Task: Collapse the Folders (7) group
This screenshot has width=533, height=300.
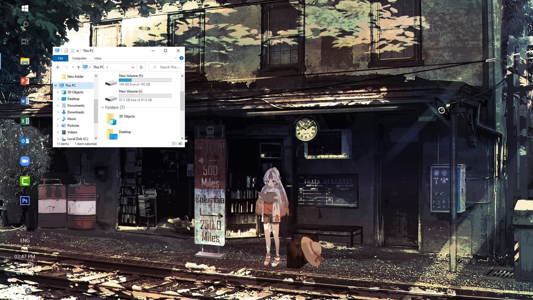Action: click(x=103, y=107)
